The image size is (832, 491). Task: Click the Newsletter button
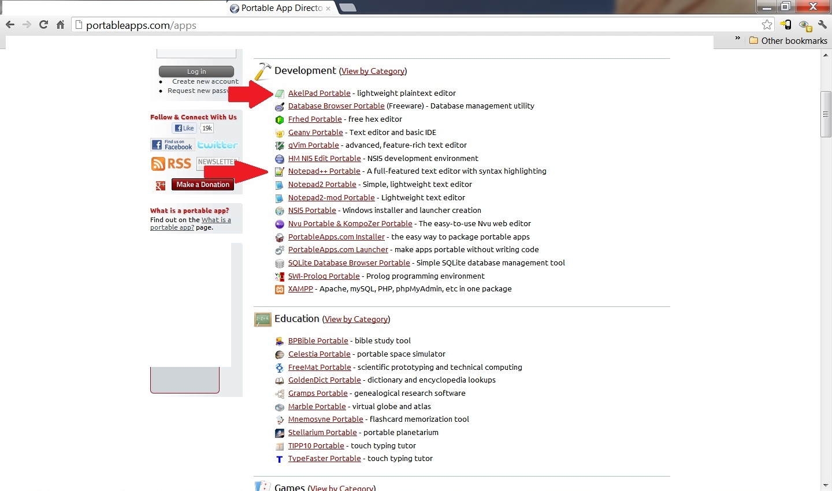click(x=217, y=163)
